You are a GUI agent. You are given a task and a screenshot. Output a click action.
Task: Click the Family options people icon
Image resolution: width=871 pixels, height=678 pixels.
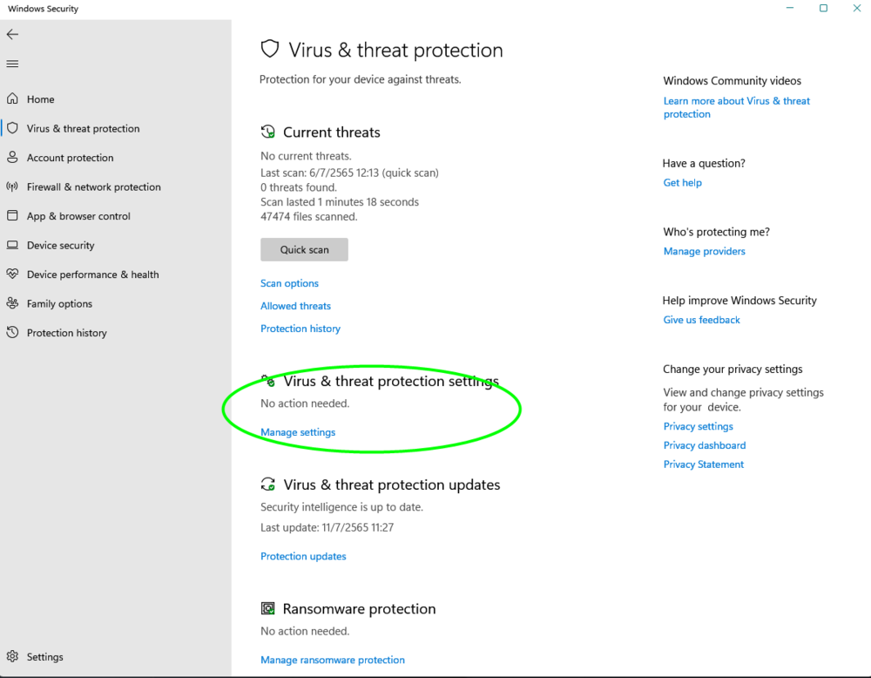point(12,303)
